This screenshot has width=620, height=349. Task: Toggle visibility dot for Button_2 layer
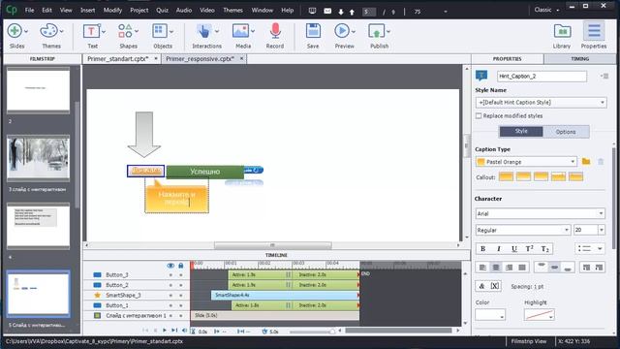pos(170,285)
